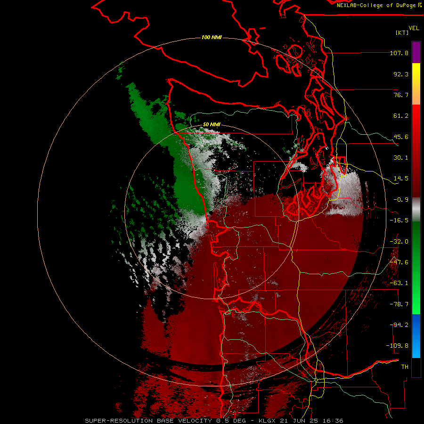Click the gray near-zero color bar segment
Screen dimensions: 424x424
(416, 210)
